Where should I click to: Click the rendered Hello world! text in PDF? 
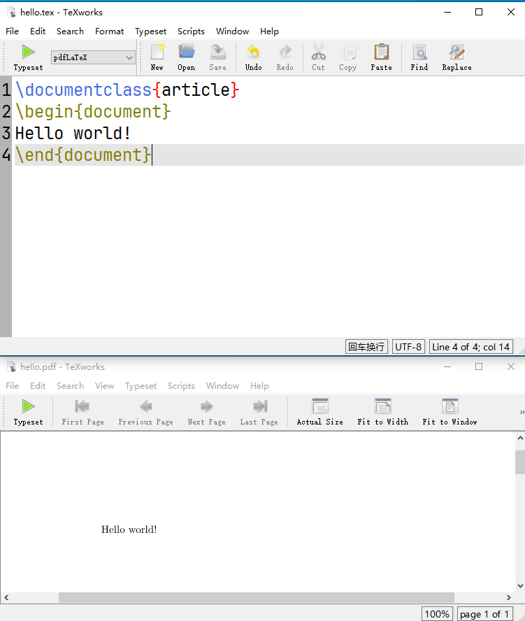[129, 529]
